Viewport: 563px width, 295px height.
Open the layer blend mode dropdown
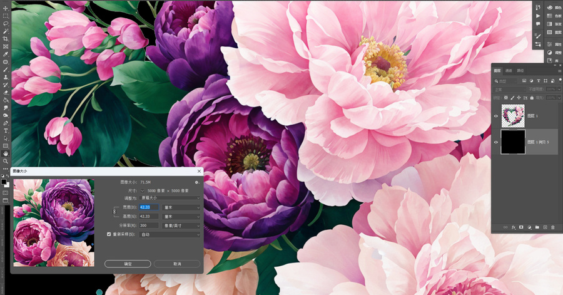coord(509,90)
